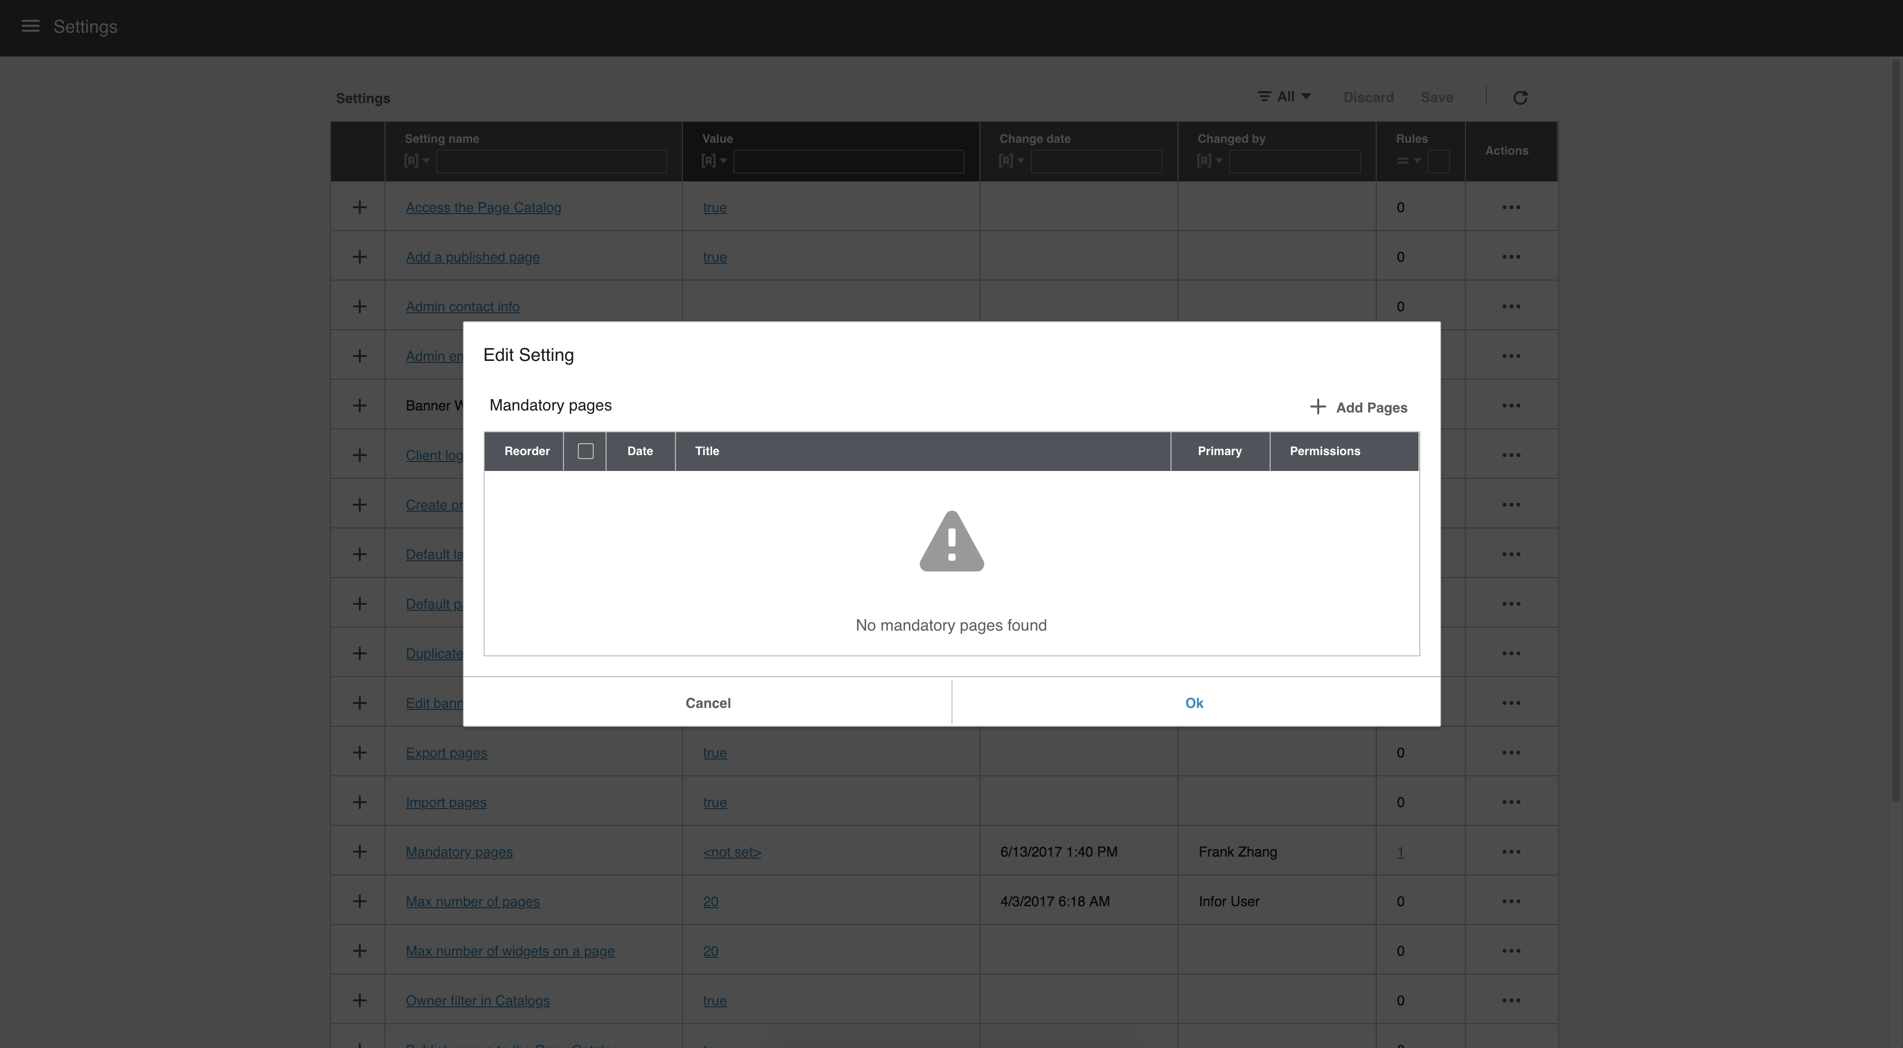Screen dimensions: 1903x1048
Task: Open Max number of widgets on a page link
Action: tap(510, 950)
